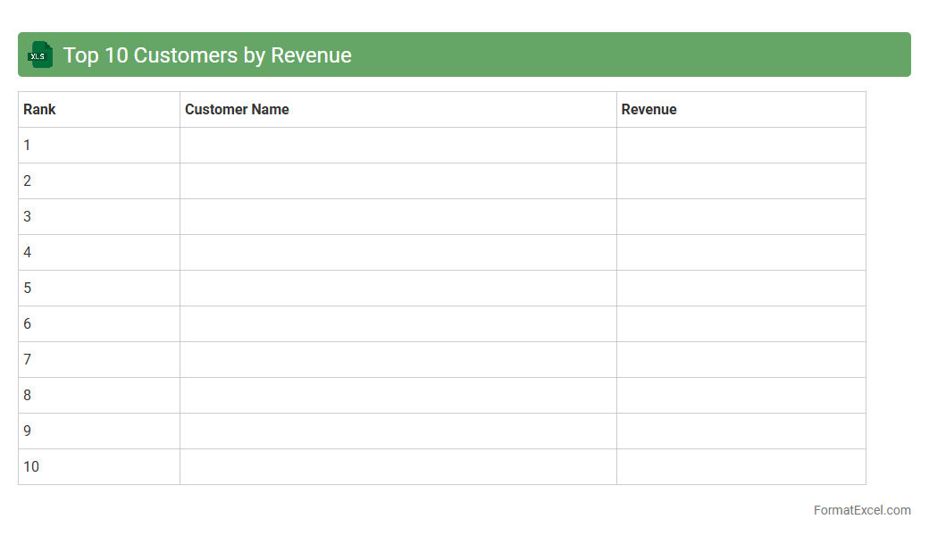Click the Revenue cell for rank 1
The width and height of the screenshot is (929, 536).
[x=741, y=145]
